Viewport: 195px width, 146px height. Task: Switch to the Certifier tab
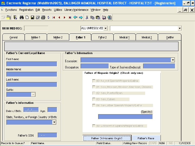pos(170,37)
